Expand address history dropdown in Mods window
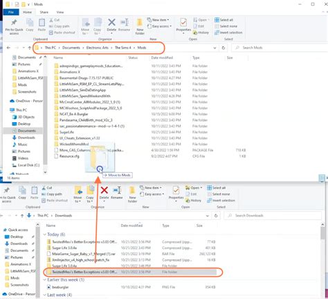Screen dimensions: 328x299 (215, 48)
